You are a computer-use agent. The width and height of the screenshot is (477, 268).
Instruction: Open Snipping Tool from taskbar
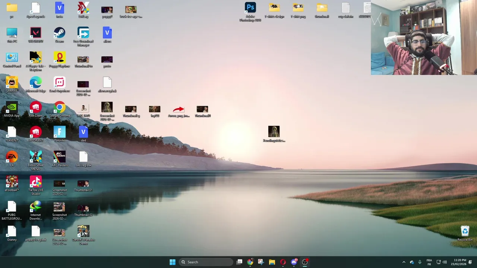261,262
